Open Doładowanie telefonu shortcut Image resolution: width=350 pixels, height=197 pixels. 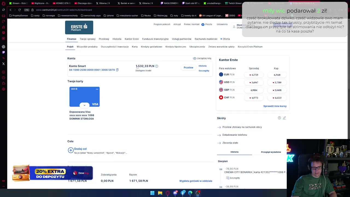(235, 135)
